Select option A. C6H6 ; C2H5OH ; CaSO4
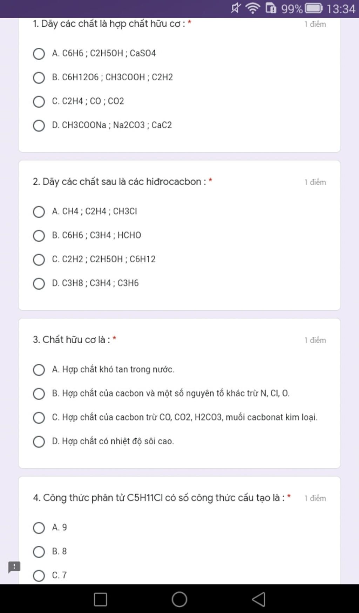 94,53
